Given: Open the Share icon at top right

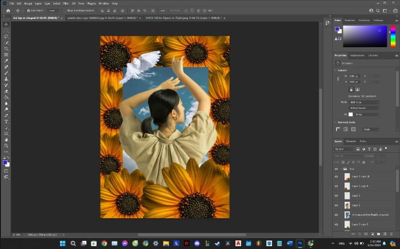Looking at the screenshot, I should pos(395,11).
